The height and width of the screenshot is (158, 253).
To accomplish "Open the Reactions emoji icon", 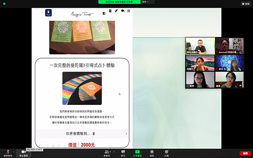I will pyautogui.click(x=167, y=153).
